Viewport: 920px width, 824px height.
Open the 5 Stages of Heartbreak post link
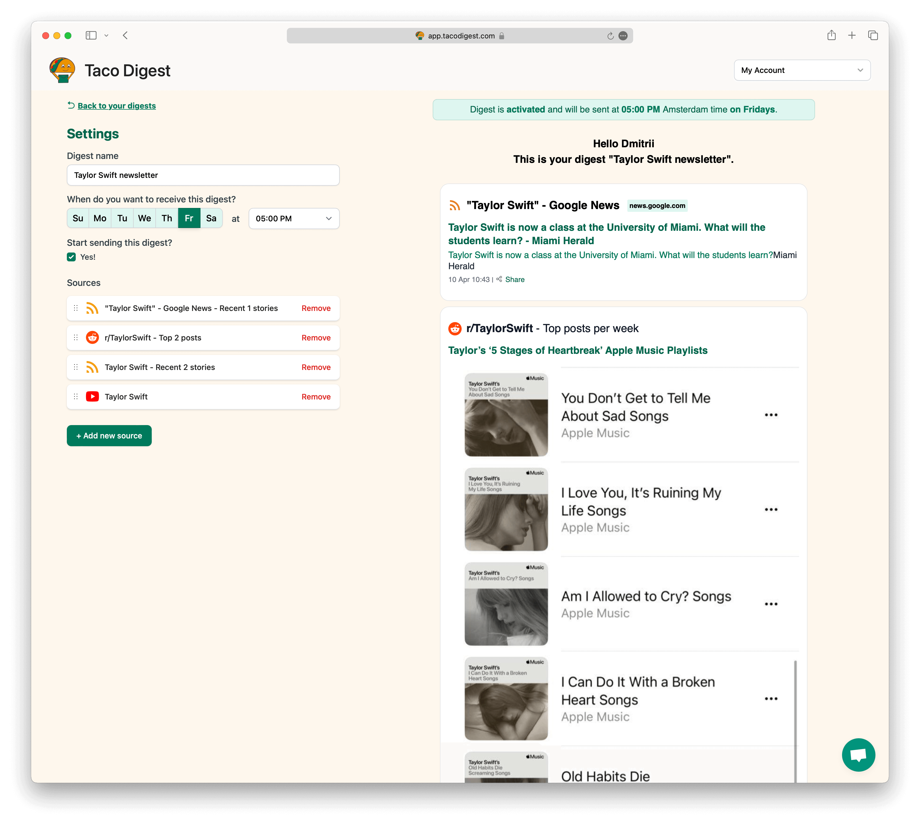tap(578, 350)
